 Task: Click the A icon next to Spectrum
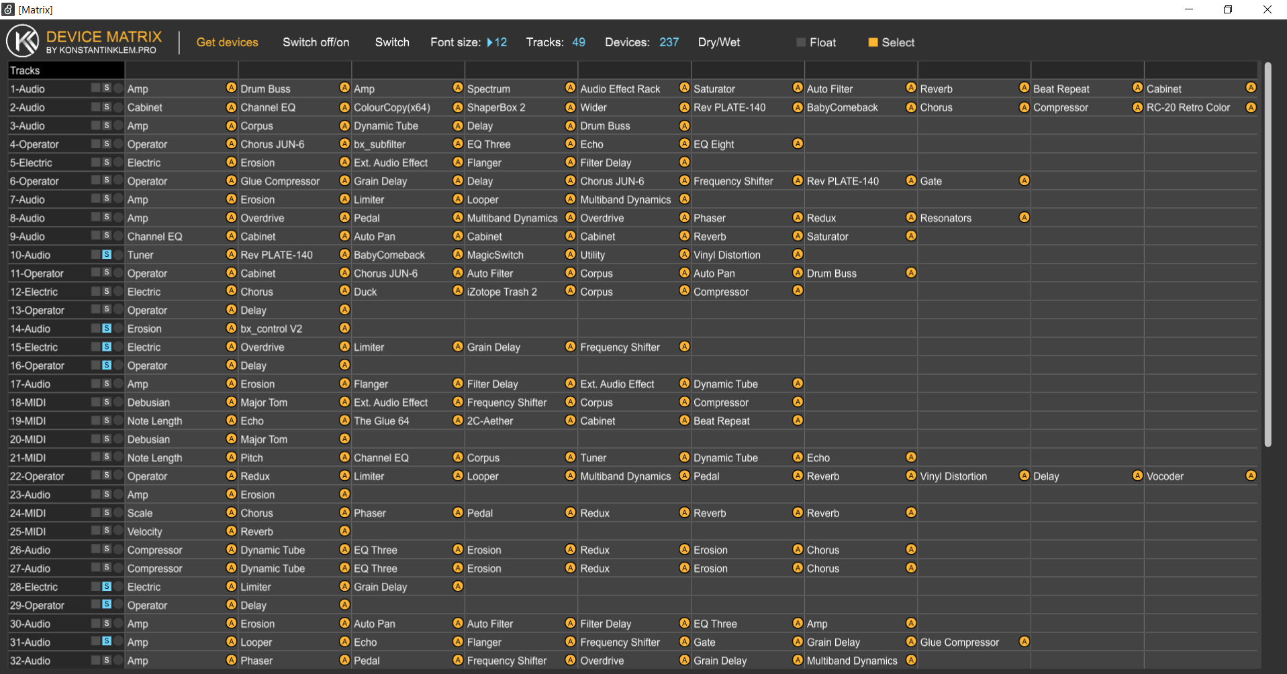(570, 88)
